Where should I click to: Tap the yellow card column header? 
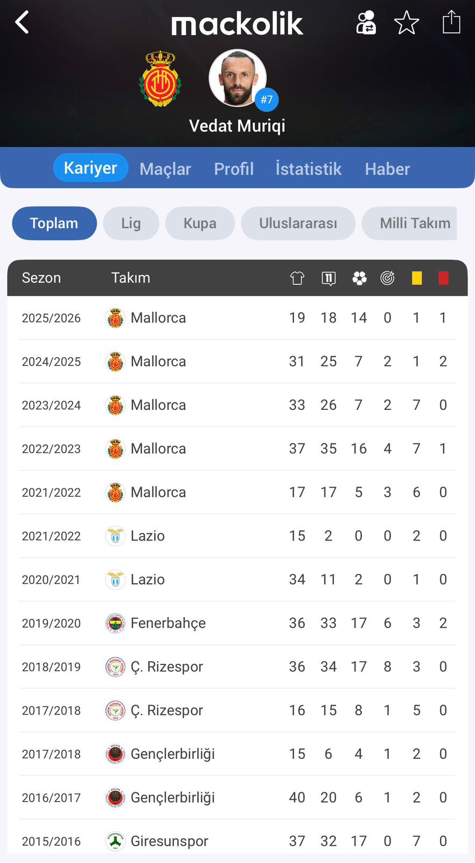point(417,278)
